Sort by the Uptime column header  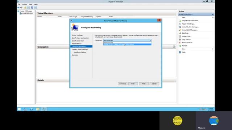click(x=99, y=17)
